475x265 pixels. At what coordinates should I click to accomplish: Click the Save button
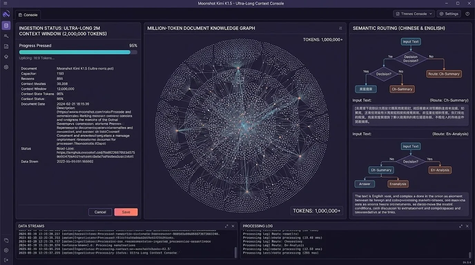coord(126,212)
